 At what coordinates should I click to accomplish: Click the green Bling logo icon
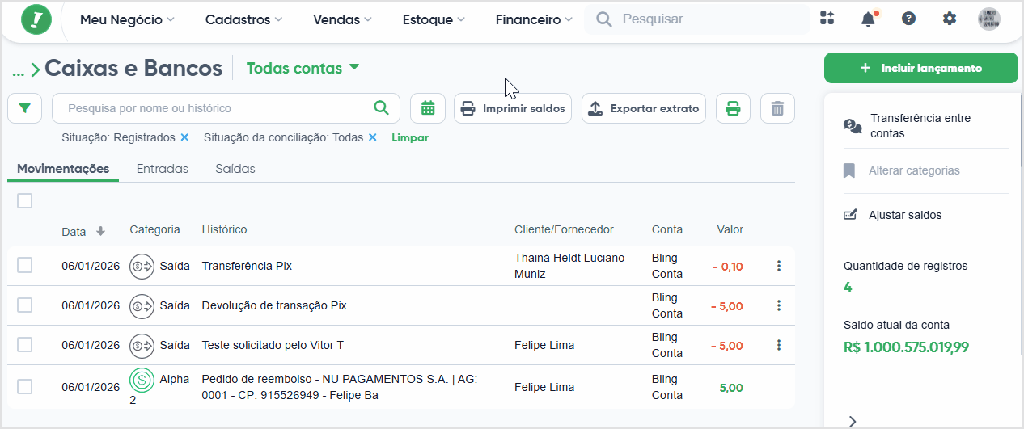coord(36,19)
